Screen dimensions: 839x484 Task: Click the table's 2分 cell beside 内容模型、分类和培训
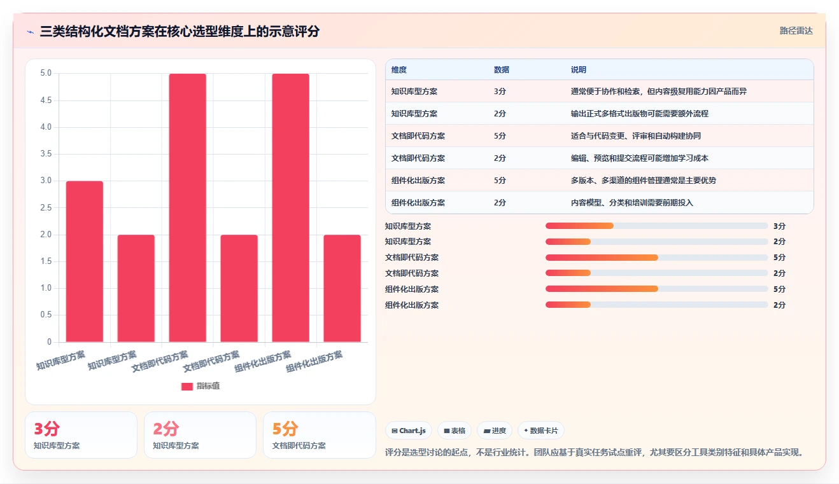(500, 203)
